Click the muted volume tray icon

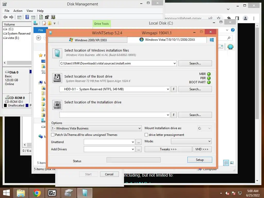coord(227,193)
